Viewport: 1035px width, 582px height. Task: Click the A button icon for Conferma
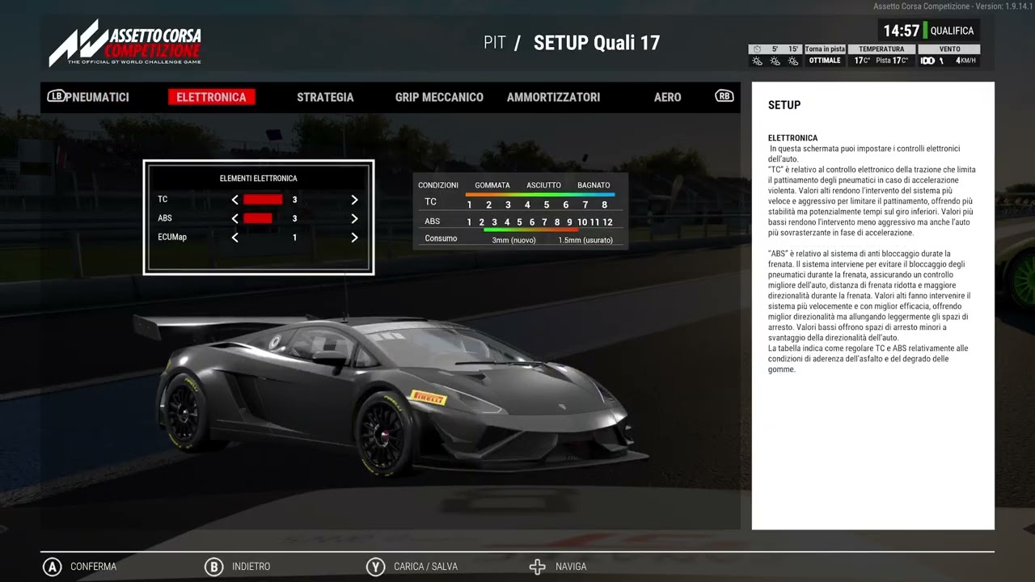pos(53,567)
